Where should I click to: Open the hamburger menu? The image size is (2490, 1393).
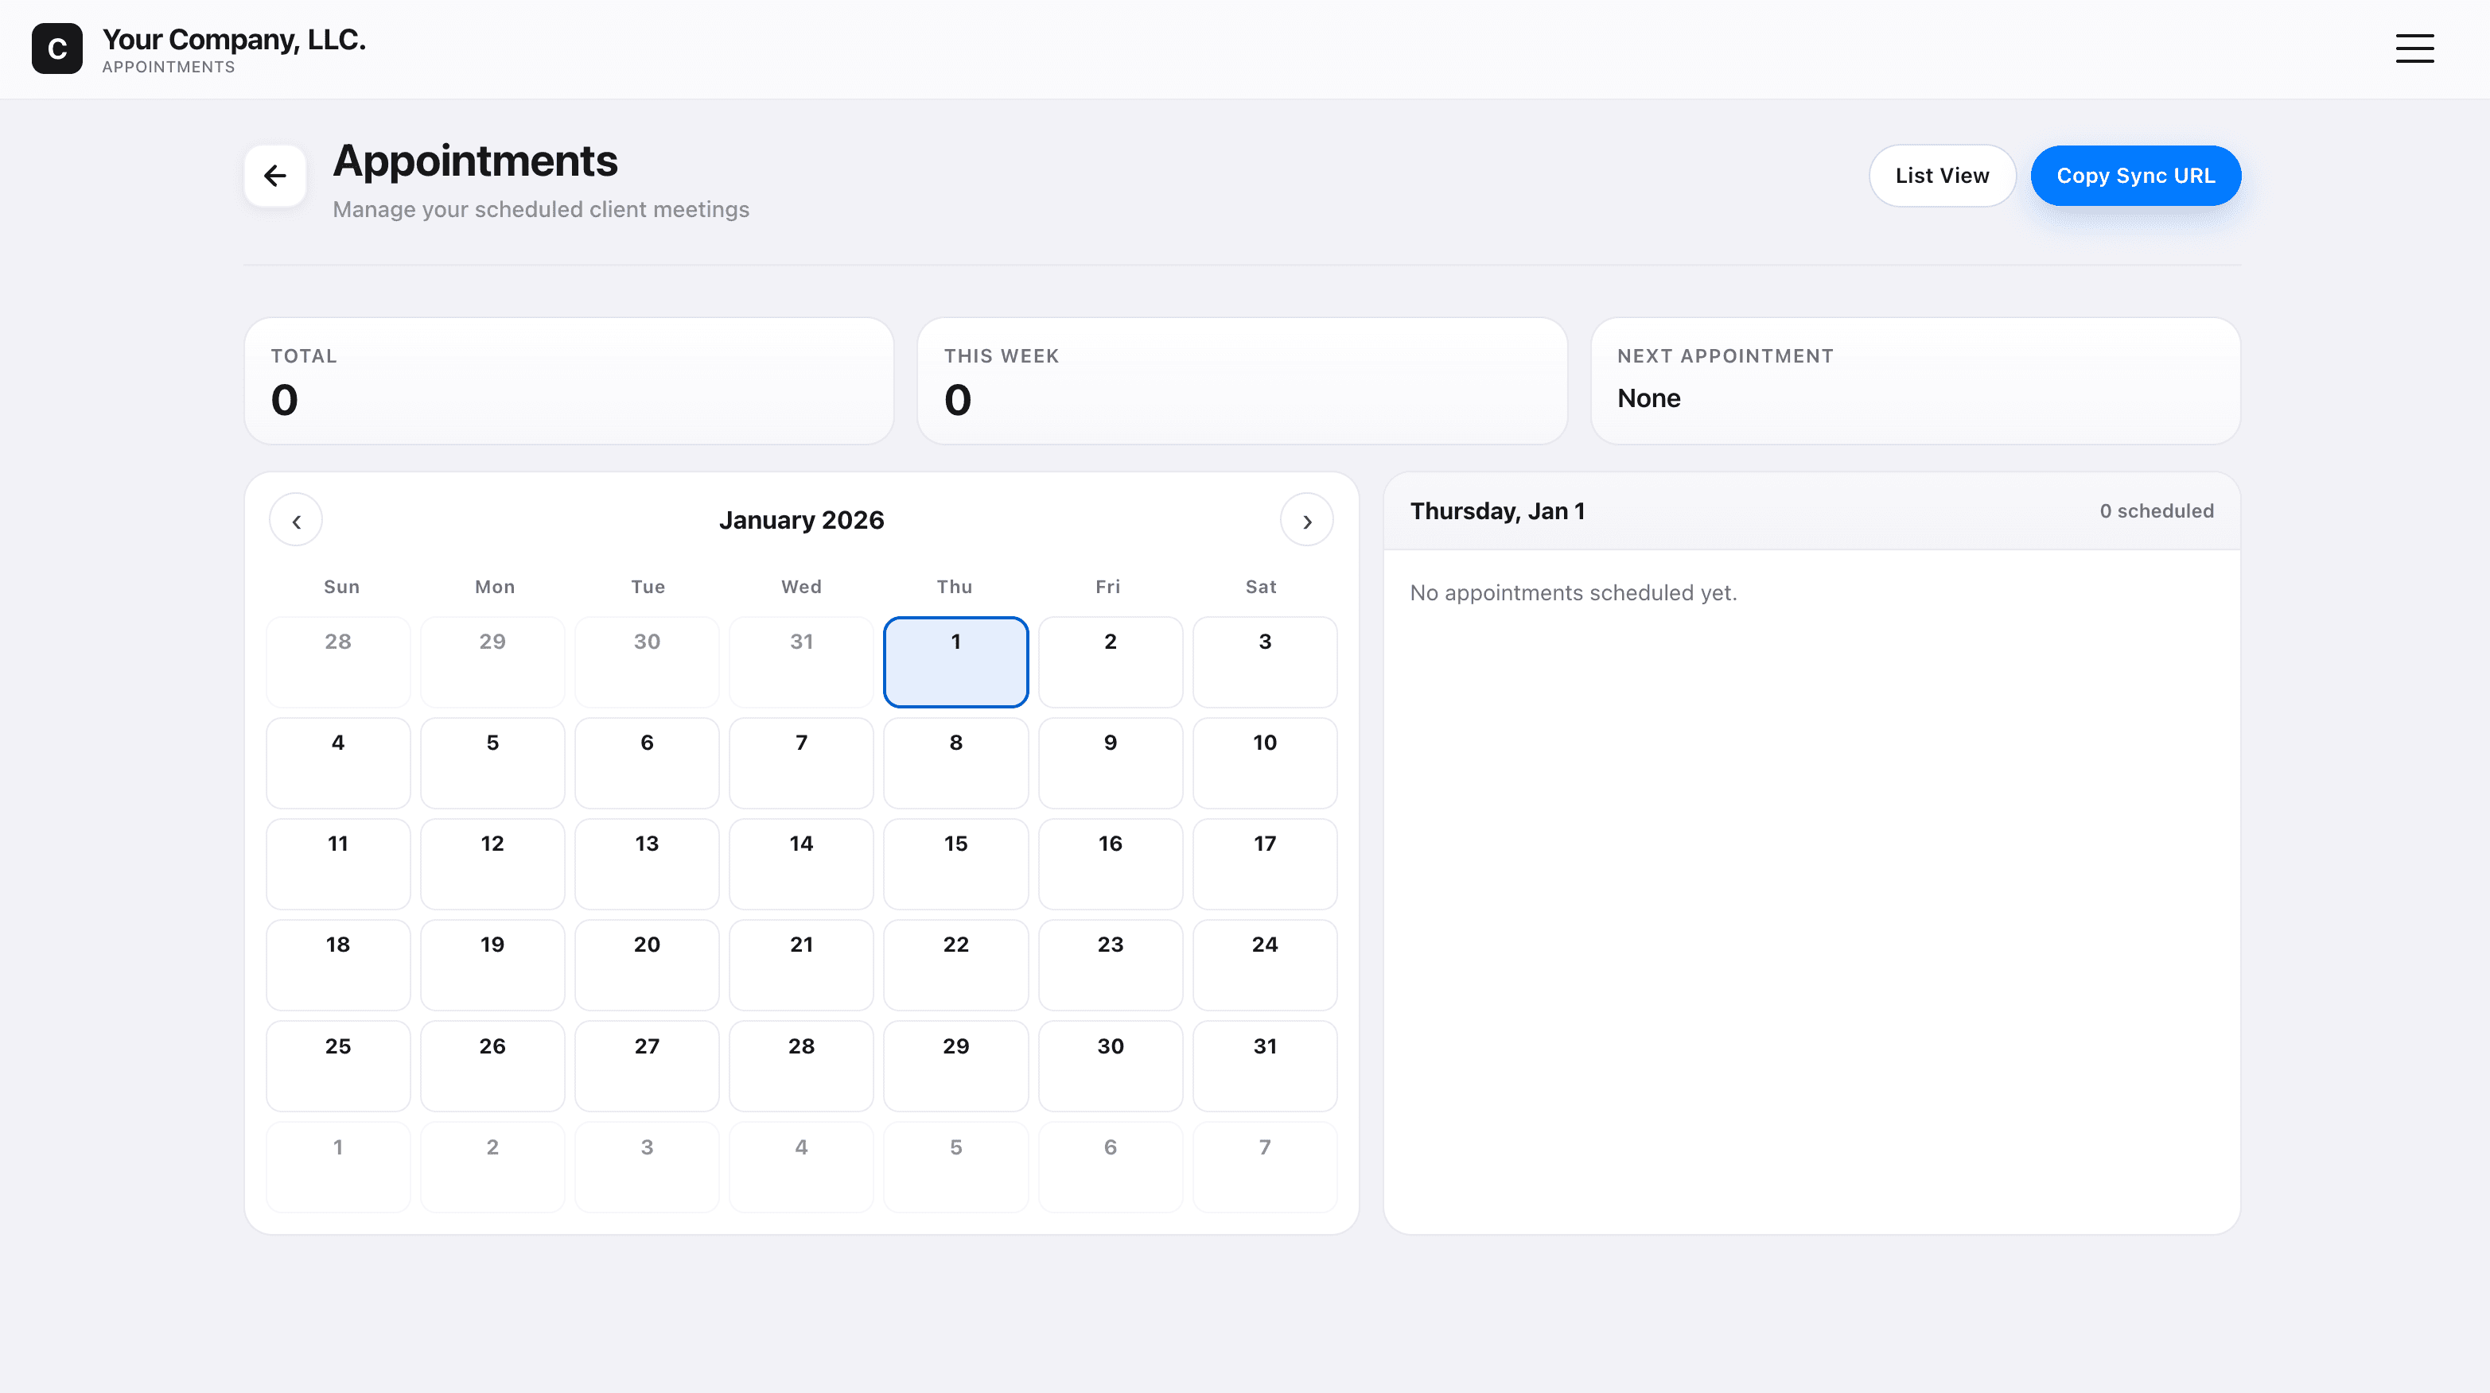point(2414,49)
